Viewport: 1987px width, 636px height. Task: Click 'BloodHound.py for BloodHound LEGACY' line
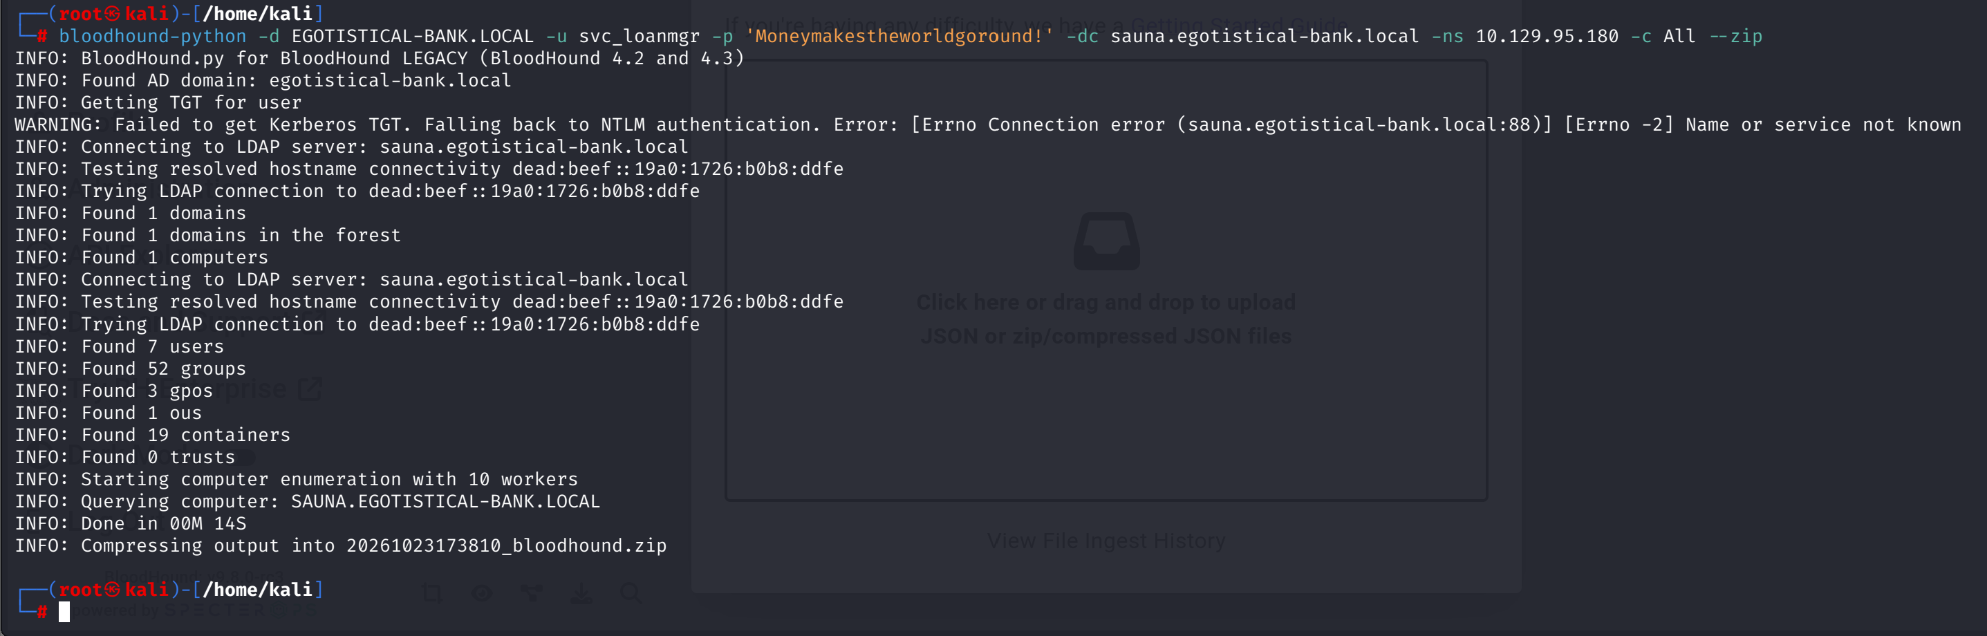(380, 59)
